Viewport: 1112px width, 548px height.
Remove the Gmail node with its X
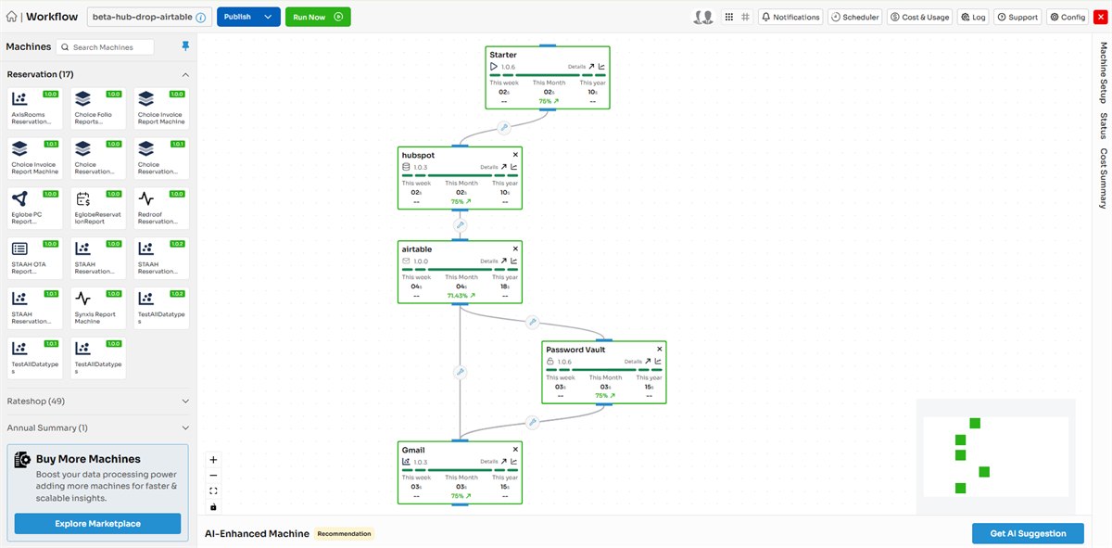click(x=515, y=450)
